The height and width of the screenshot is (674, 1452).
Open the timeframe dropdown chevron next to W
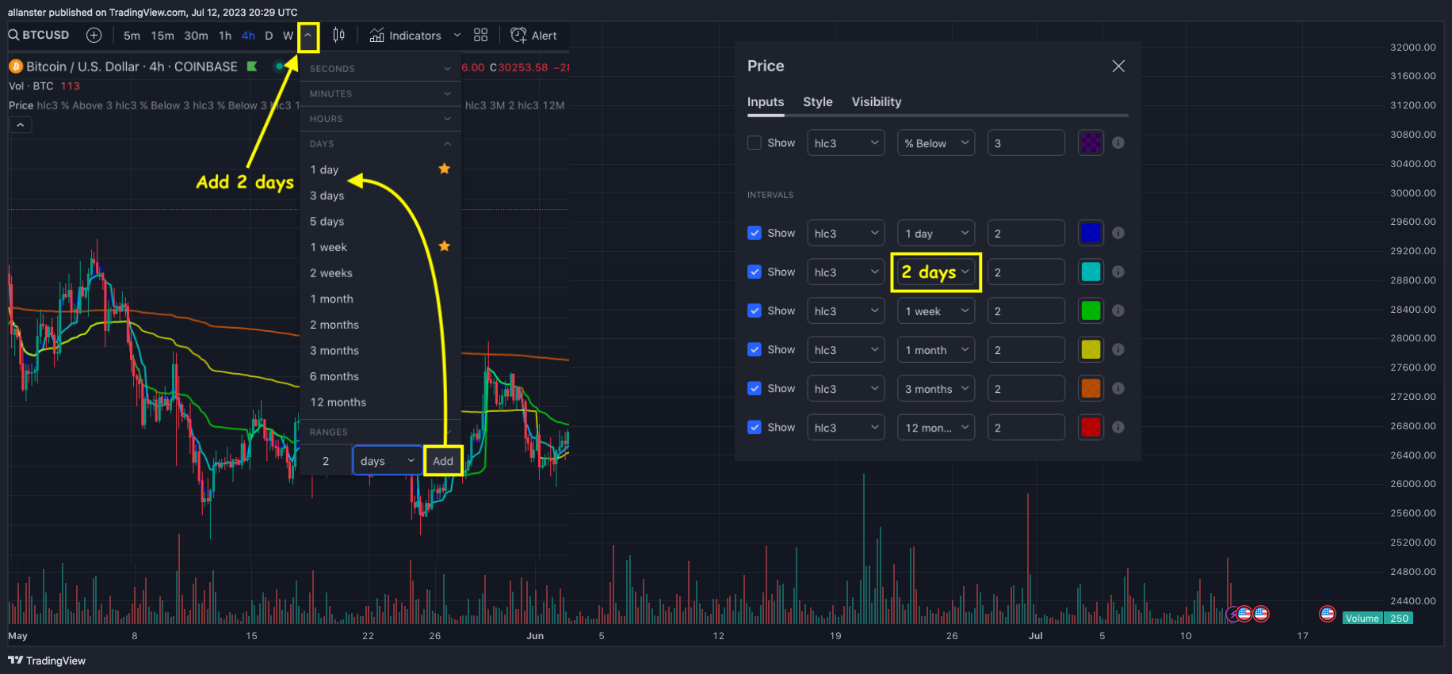(308, 36)
